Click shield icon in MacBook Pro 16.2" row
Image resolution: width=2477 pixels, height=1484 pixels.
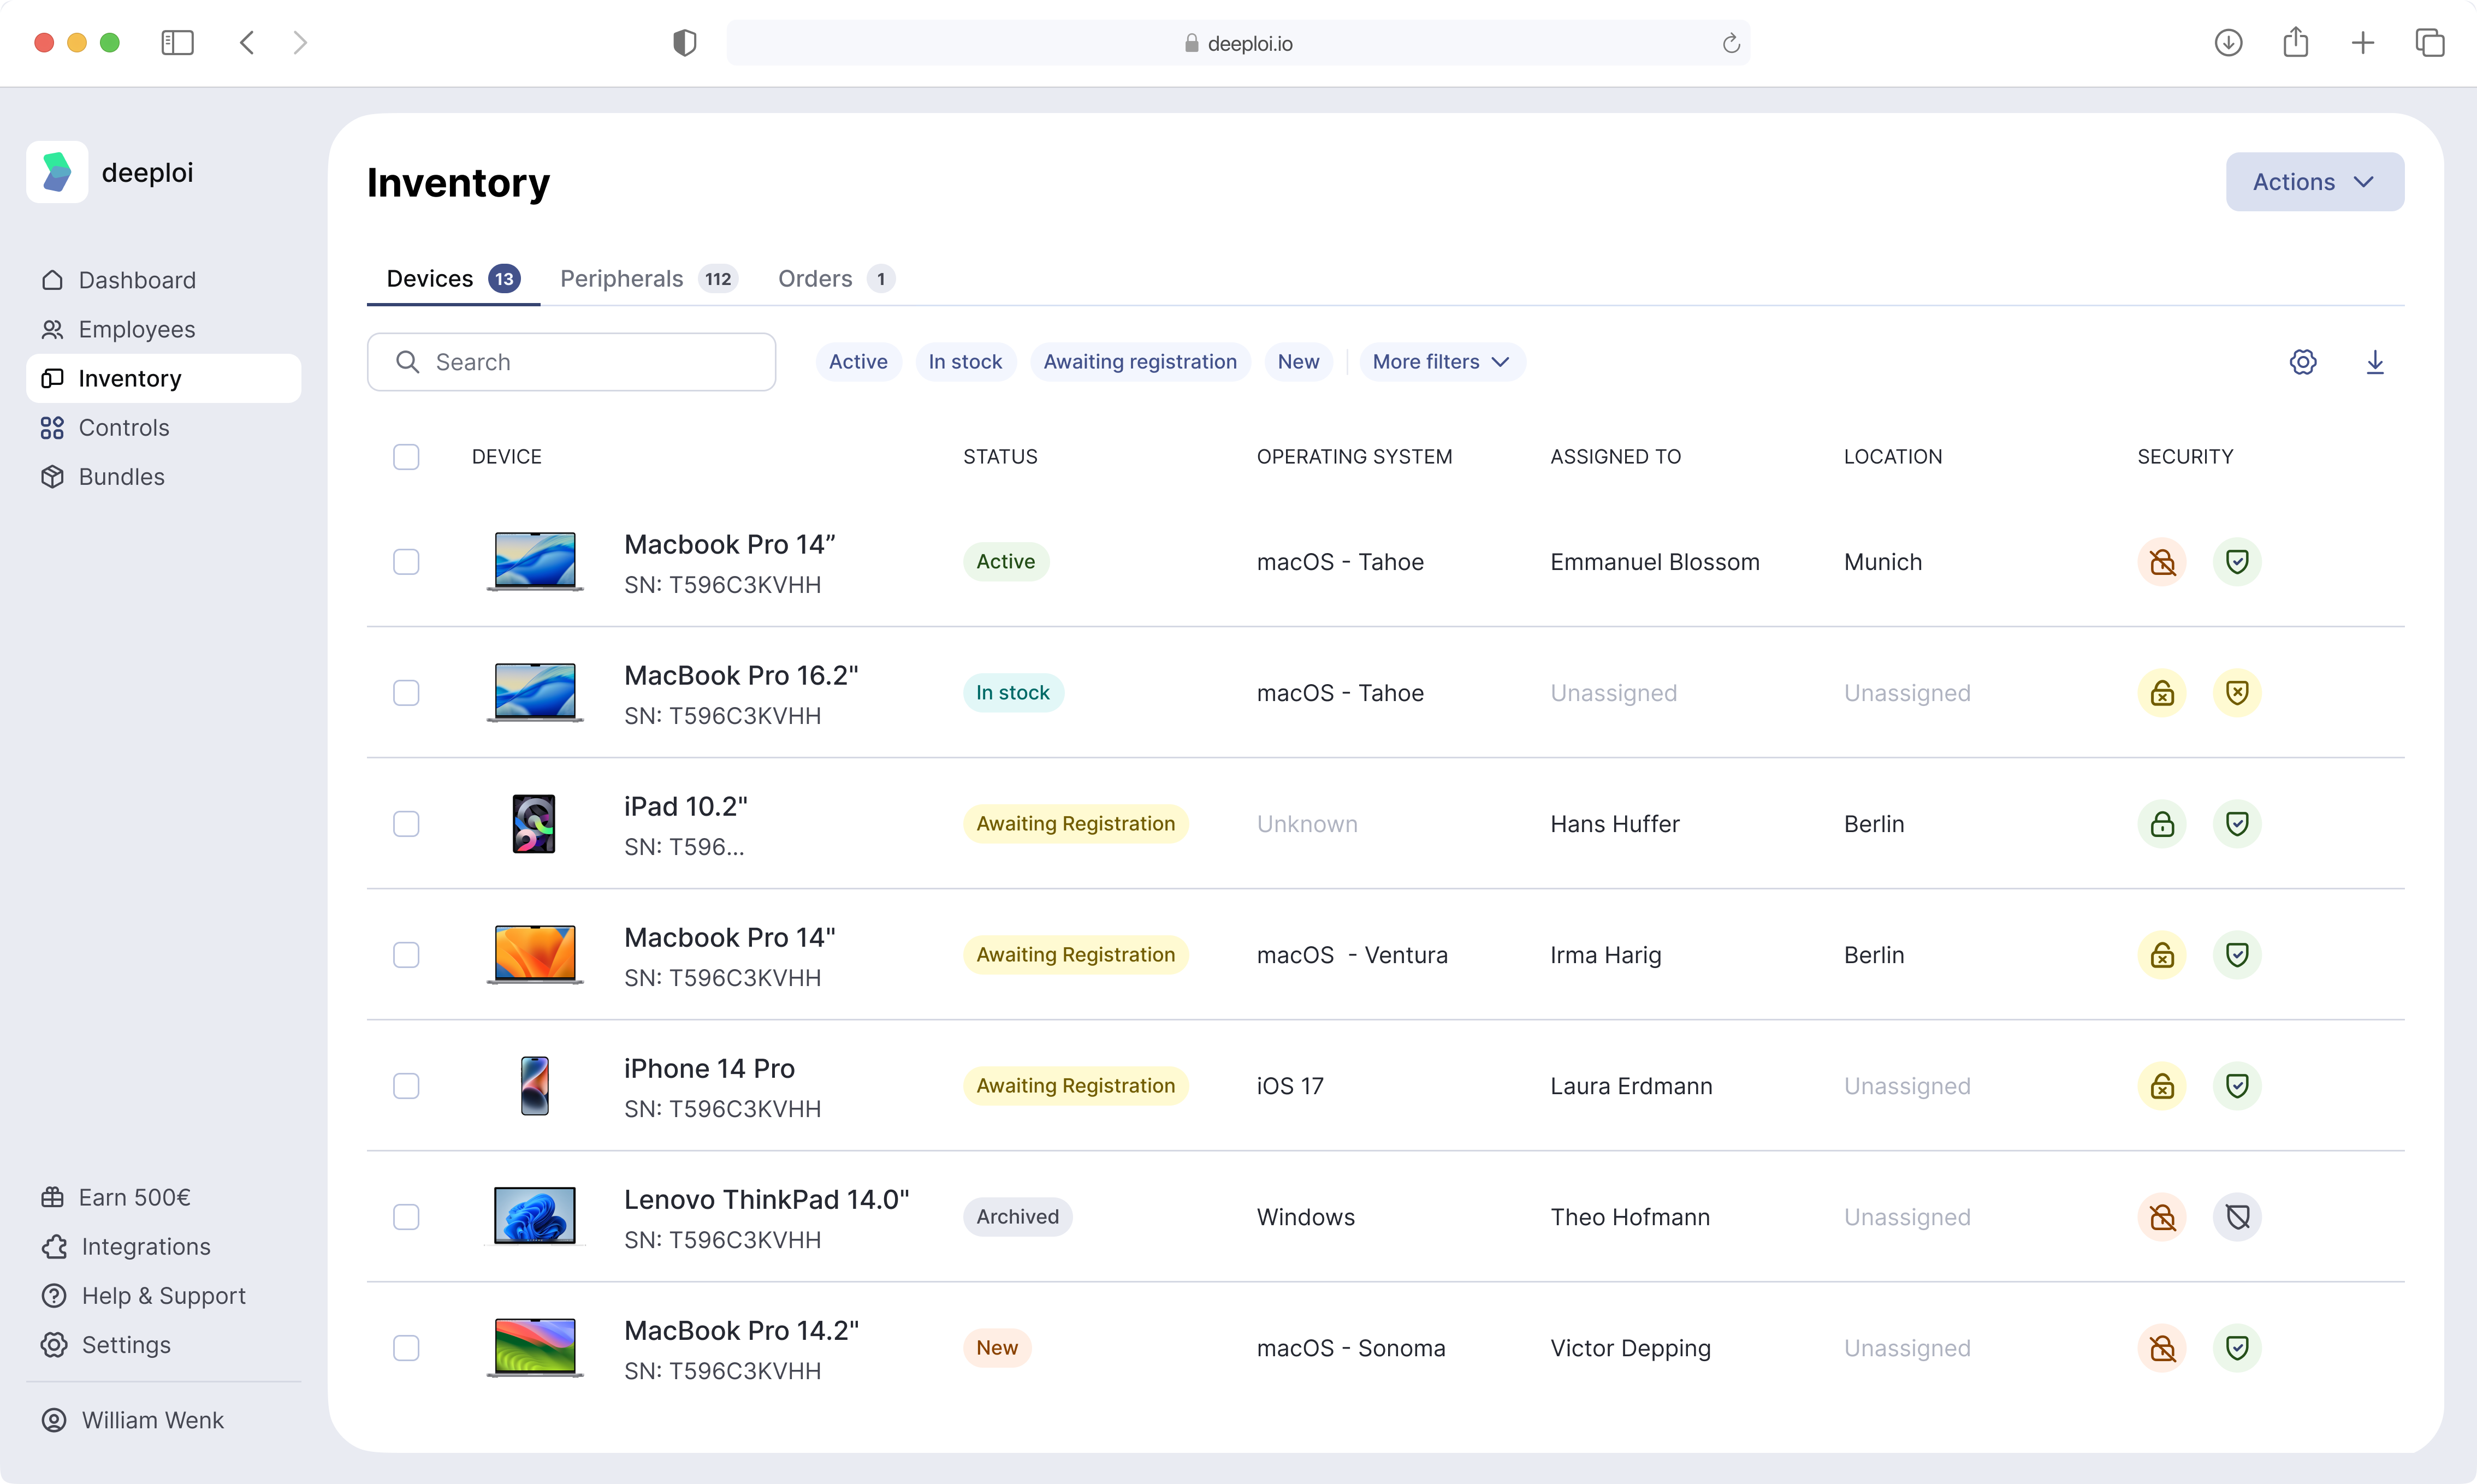point(2237,693)
